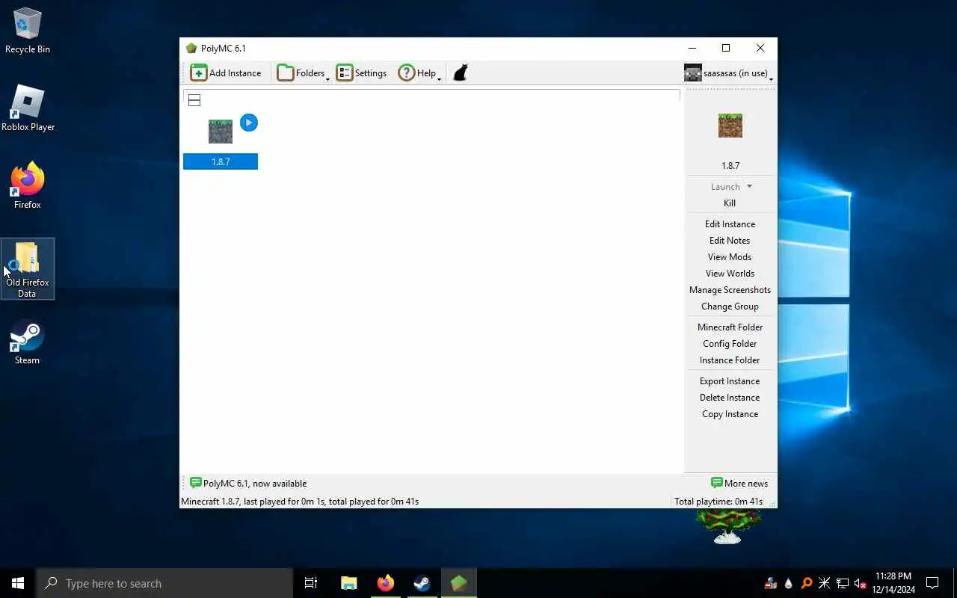Click the Add Instance toolbar button
This screenshot has width=957, height=598.
pyautogui.click(x=226, y=73)
